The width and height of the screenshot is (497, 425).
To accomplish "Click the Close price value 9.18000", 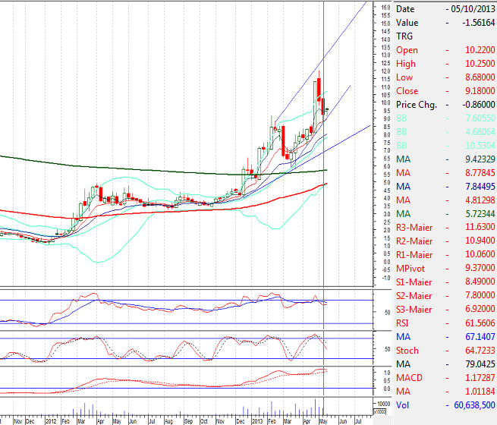I will click(x=472, y=91).
